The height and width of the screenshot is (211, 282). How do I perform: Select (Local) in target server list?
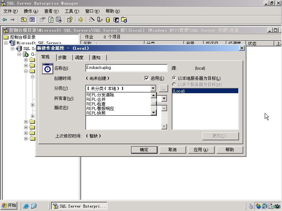[x=205, y=91]
